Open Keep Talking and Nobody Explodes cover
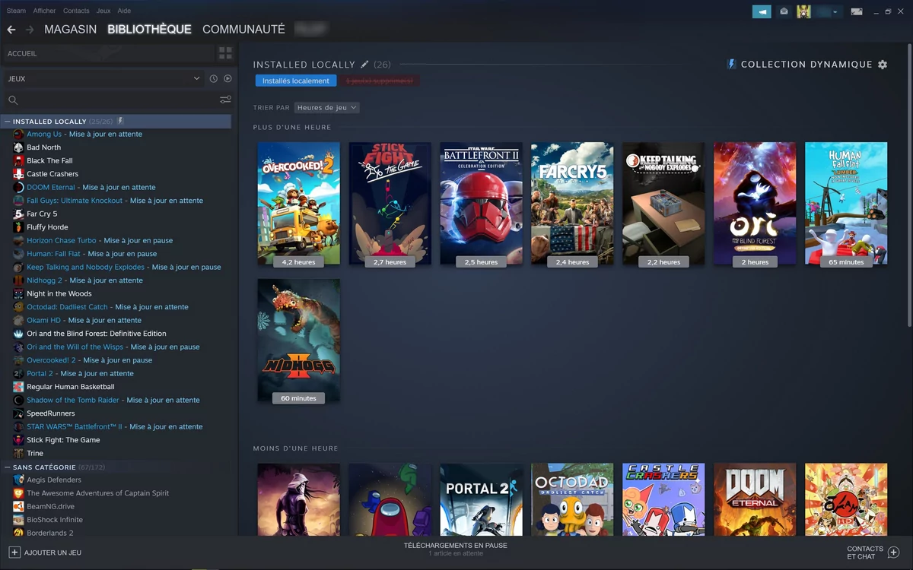Viewport: 913px width, 570px height. (x=663, y=204)
